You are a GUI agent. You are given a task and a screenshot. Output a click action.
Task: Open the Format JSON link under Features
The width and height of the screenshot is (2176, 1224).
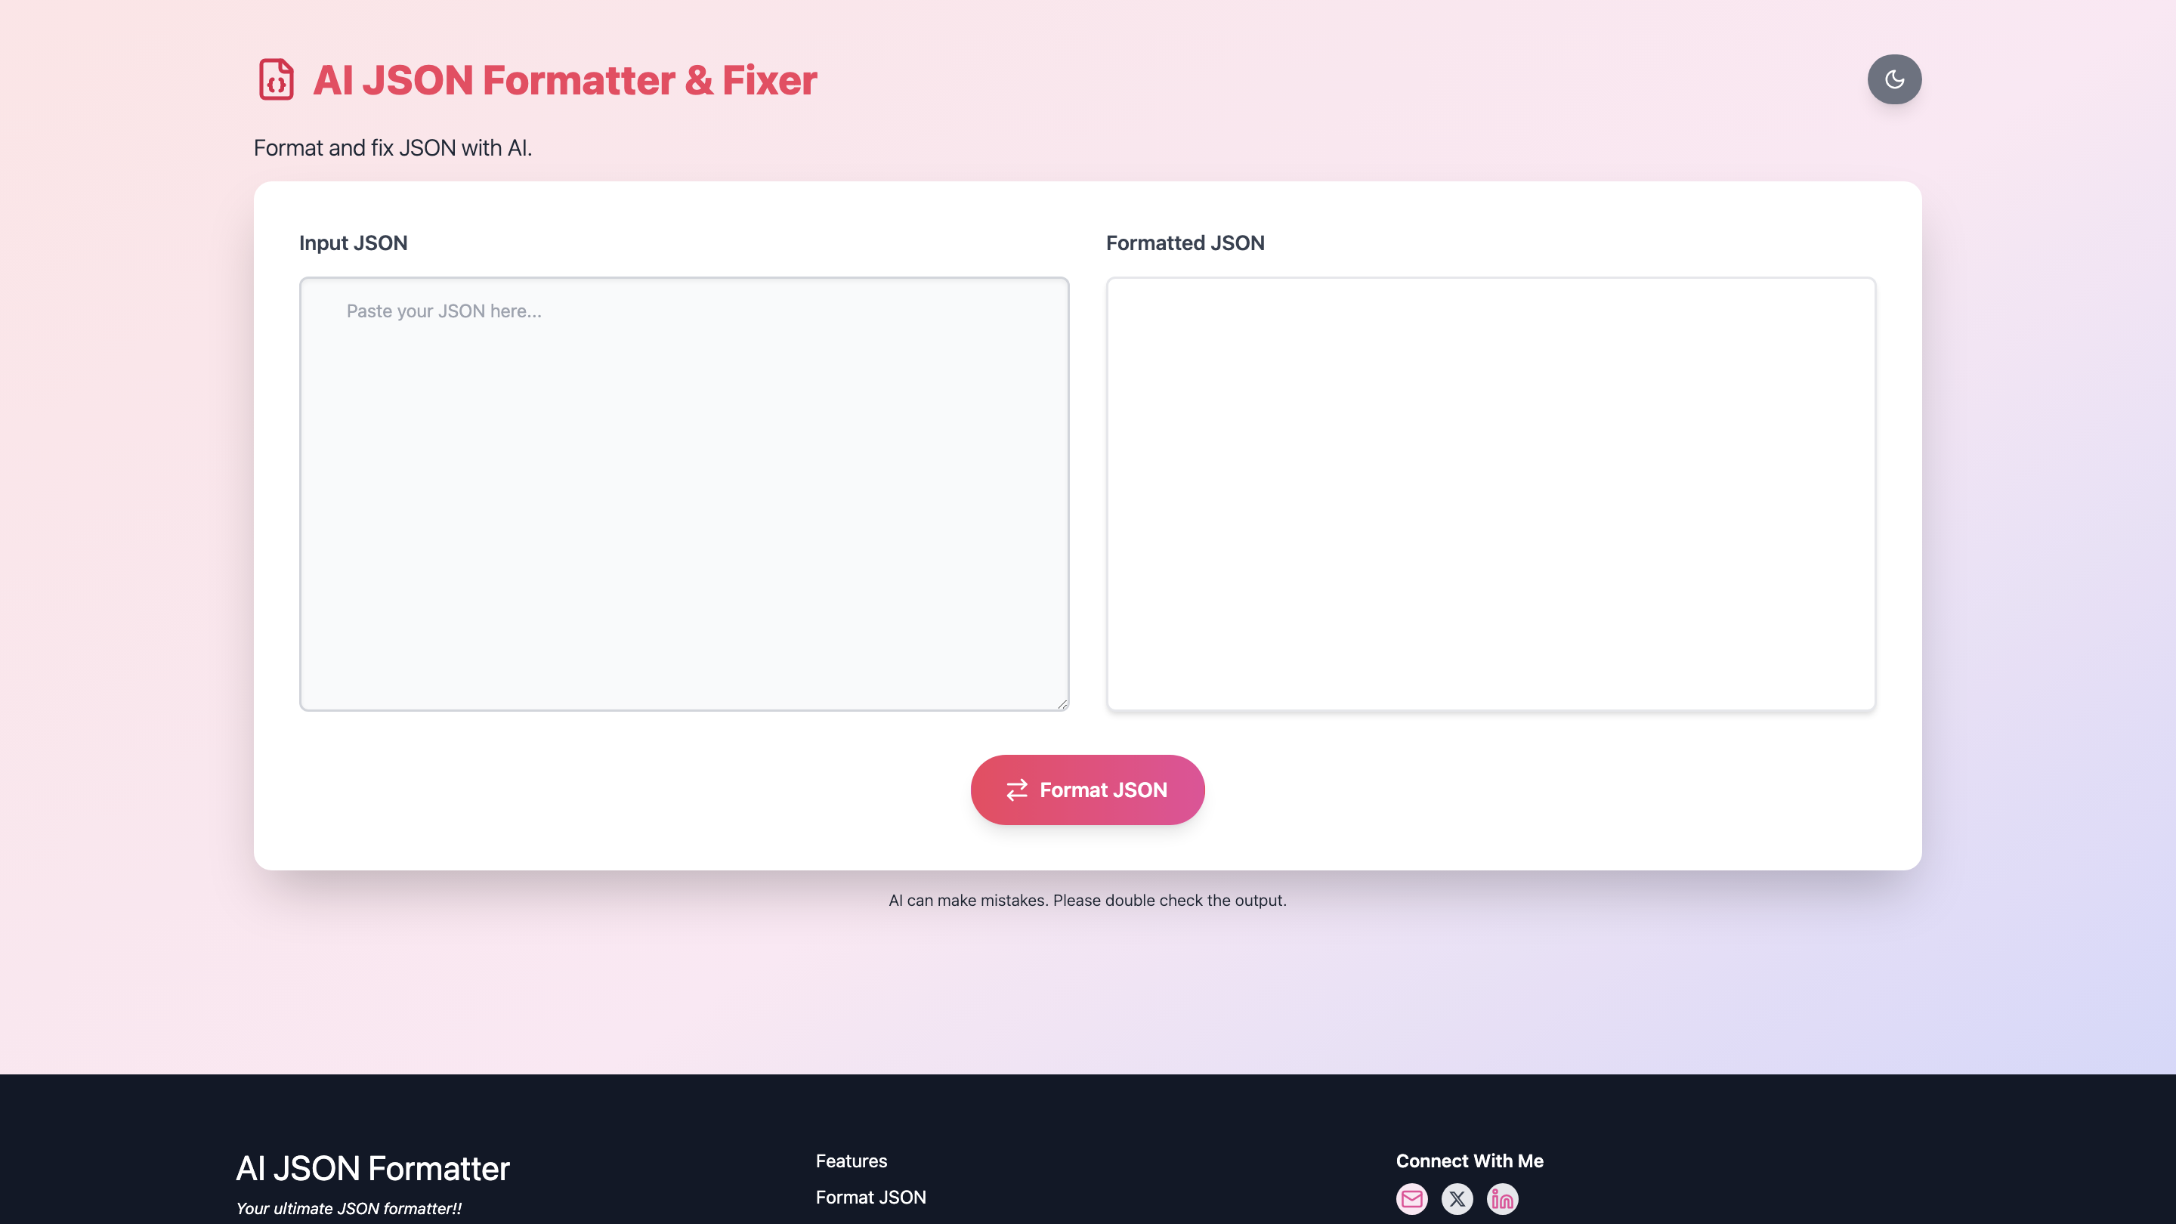tap(870, 1196)
